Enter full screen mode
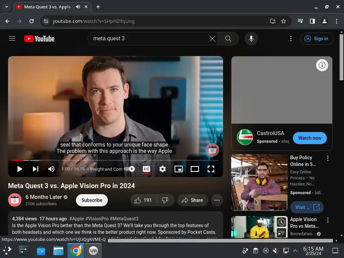344x258 pixels. click(x=211, y=169)
